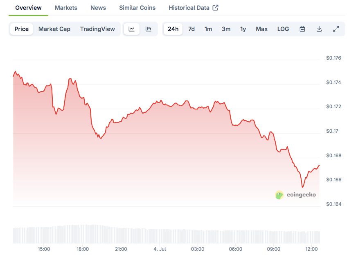Select the Price view toggle
Screen dimensions: 349x261
(22, 29)
